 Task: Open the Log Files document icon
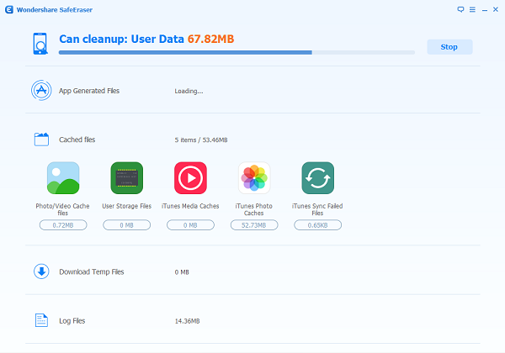(41, 320)
